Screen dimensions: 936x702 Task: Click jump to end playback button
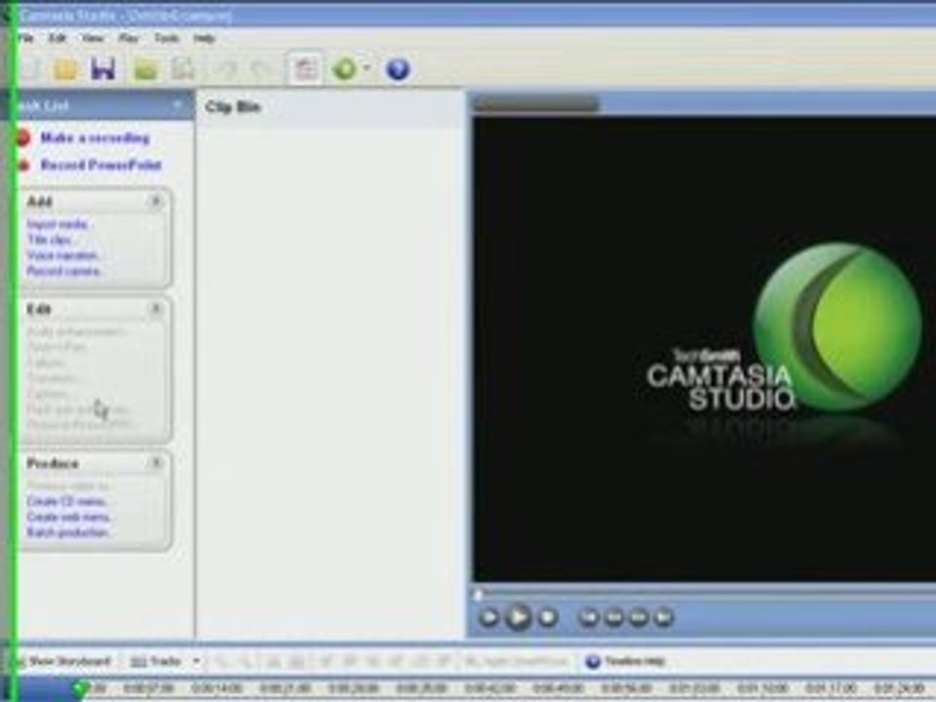click(664, 617)
